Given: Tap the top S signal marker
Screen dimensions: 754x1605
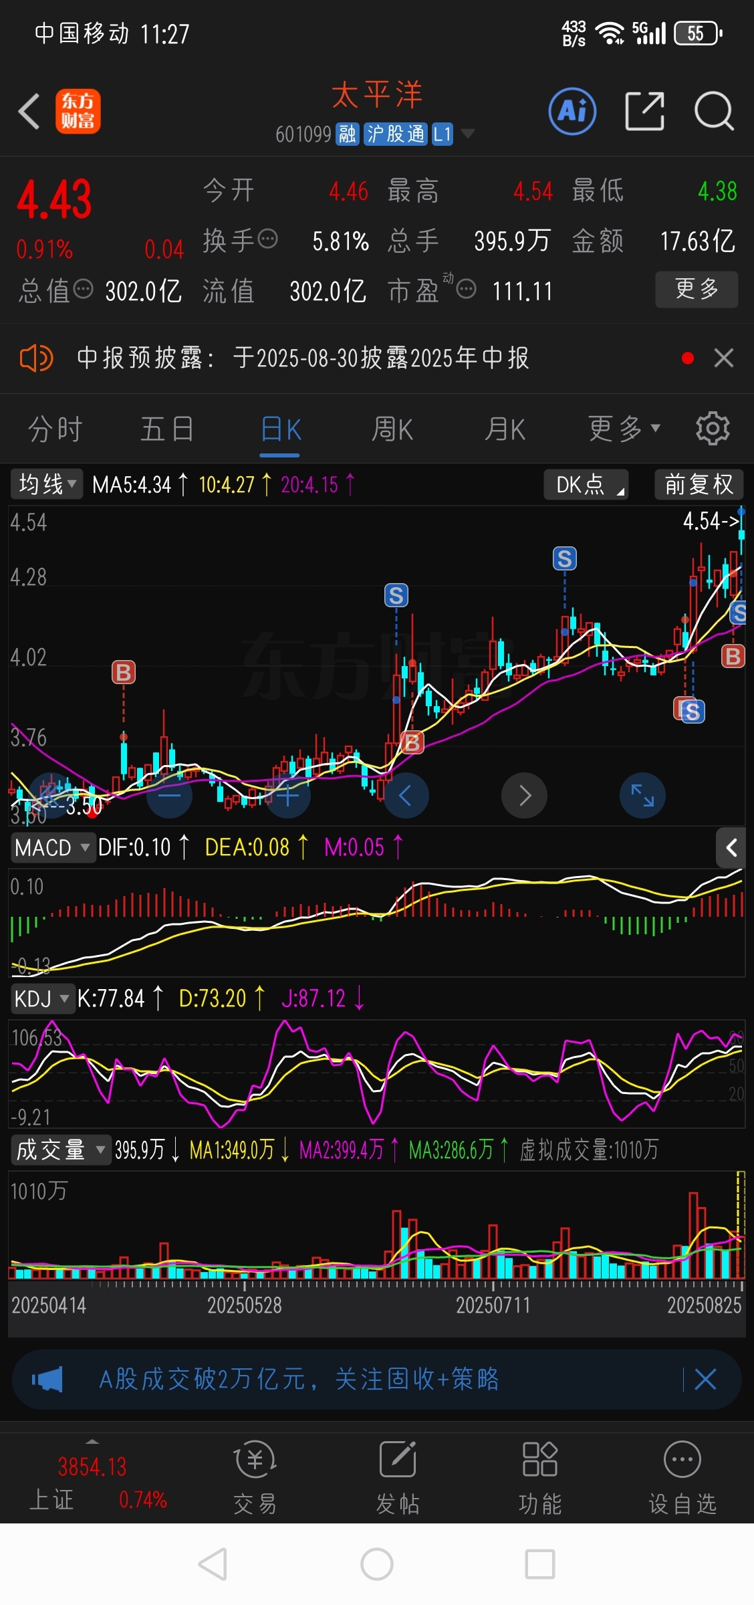Looking at the screenshot, I should pyautogui.click(x=565, y=558).
